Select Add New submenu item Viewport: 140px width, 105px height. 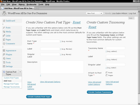8,81
